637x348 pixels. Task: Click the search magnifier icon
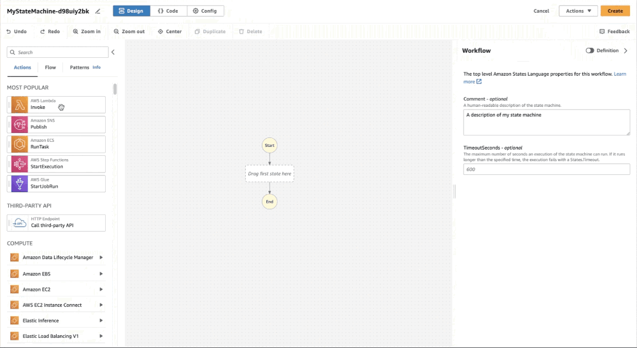[13, 52]
